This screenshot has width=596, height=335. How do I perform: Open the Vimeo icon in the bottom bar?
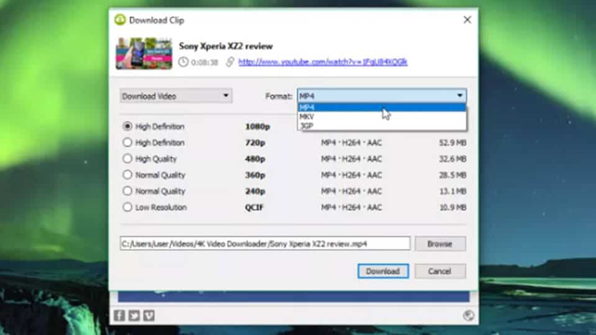click(149, 316)
